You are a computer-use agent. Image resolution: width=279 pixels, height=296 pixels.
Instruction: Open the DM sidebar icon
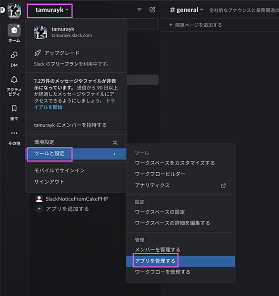pos(14,55)
